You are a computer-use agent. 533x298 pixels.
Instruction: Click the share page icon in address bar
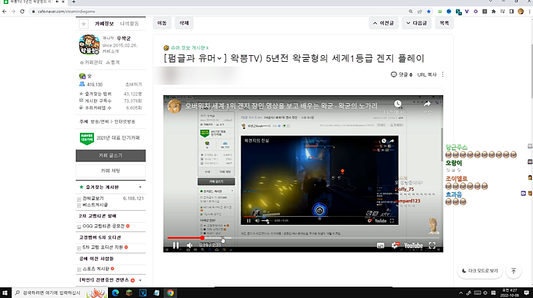[420, 11]
